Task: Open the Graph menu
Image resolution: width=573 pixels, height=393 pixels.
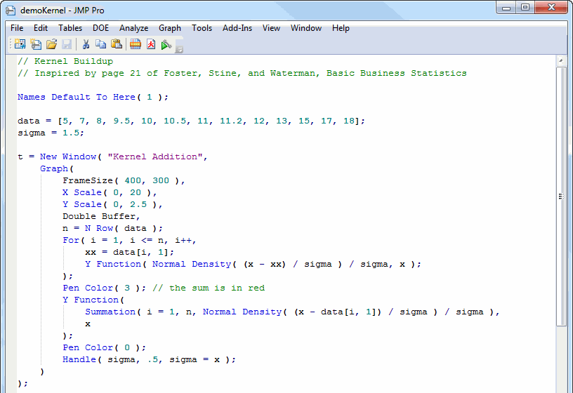Action: pyautogui.click(x=170, y=28)
